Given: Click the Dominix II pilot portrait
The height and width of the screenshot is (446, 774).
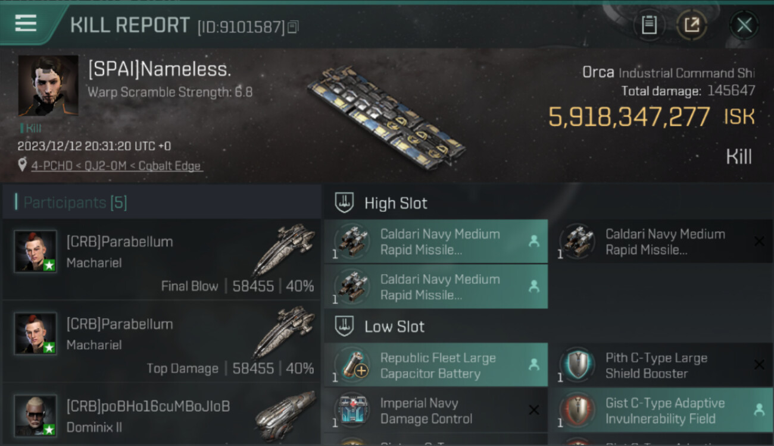Looking at the screenshot, I should (x=36, y=414).
